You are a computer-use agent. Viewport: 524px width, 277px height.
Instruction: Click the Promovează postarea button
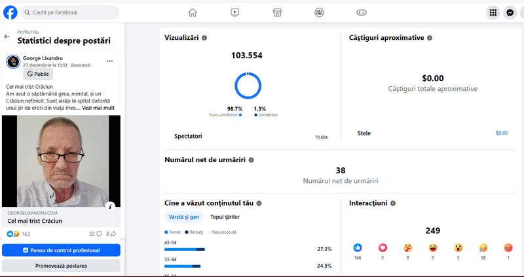click(61, 266)
